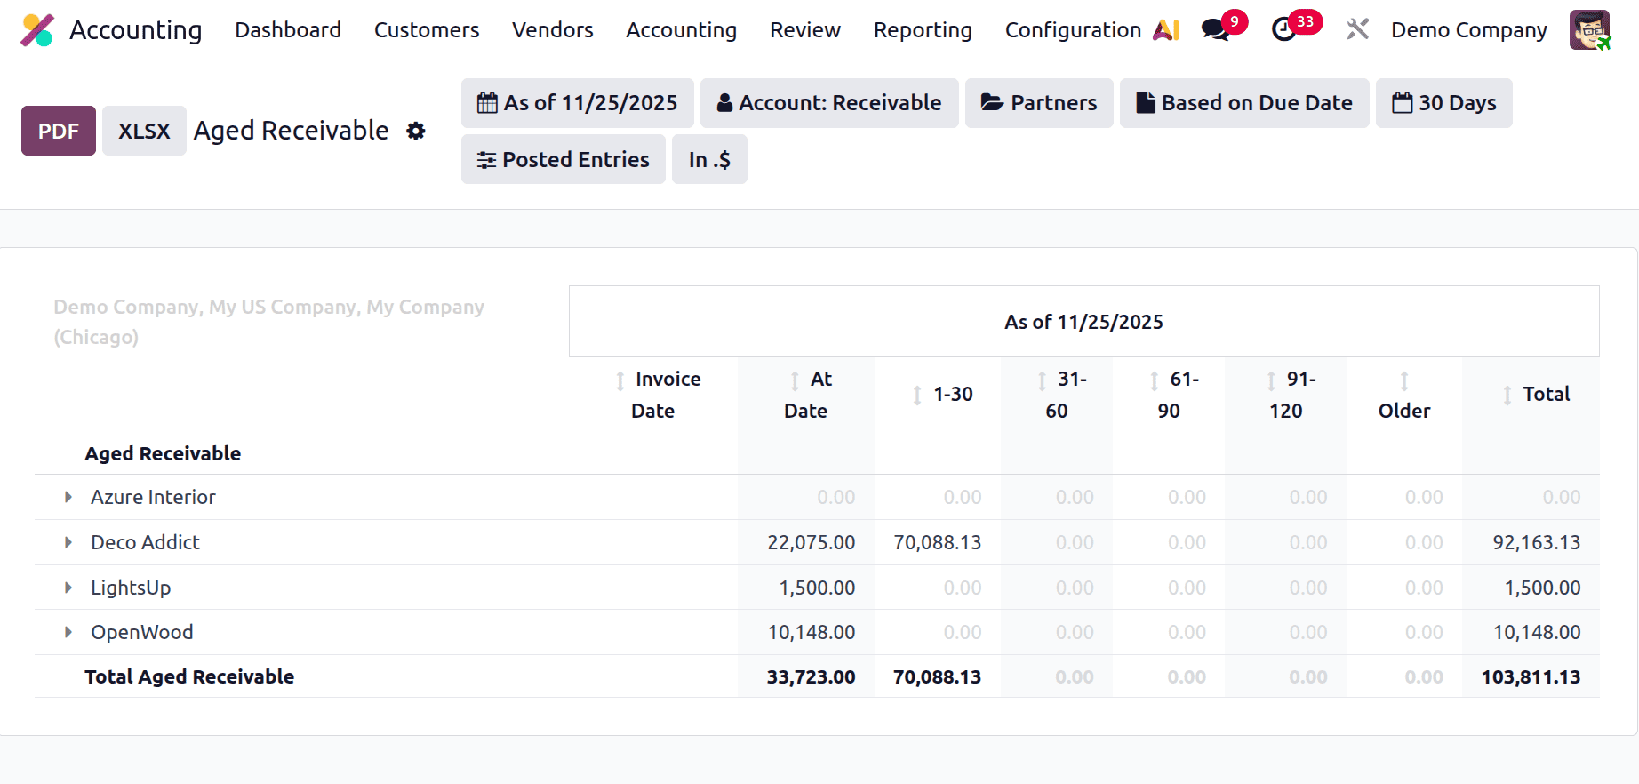Click Deco Addict total 92,163.13

click(x=1537, y=542)
